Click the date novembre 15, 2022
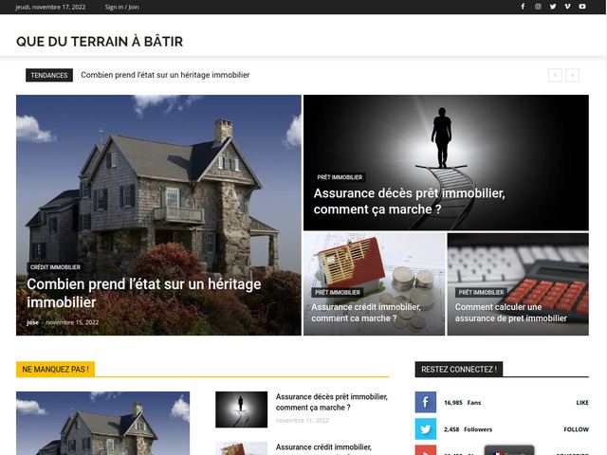 coord(72,322)
